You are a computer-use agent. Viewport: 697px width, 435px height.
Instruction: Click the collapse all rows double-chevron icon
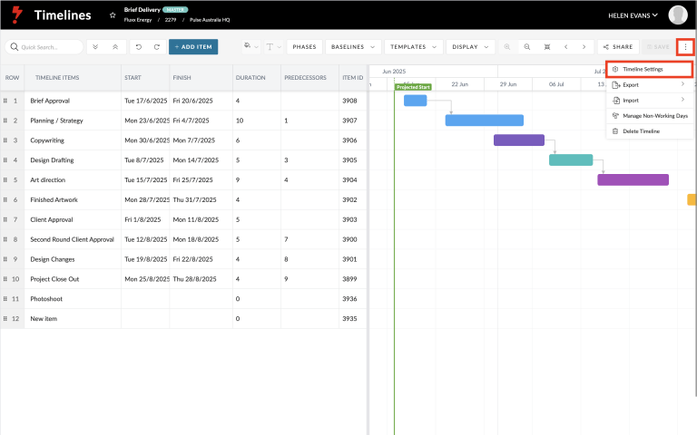[115, 46]
